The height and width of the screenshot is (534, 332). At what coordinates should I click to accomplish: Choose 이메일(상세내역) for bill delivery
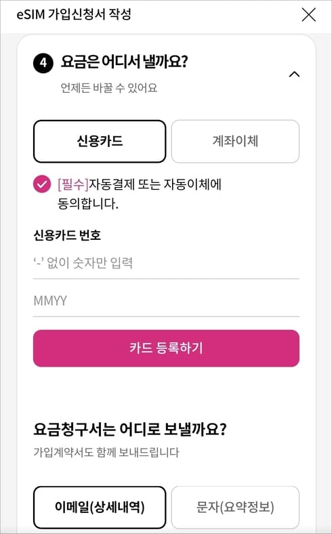coord(100,508)
